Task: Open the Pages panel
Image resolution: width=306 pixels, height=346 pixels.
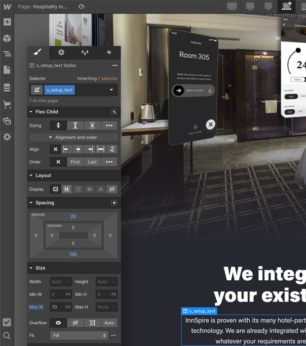Action: click(x=7, y=71)
